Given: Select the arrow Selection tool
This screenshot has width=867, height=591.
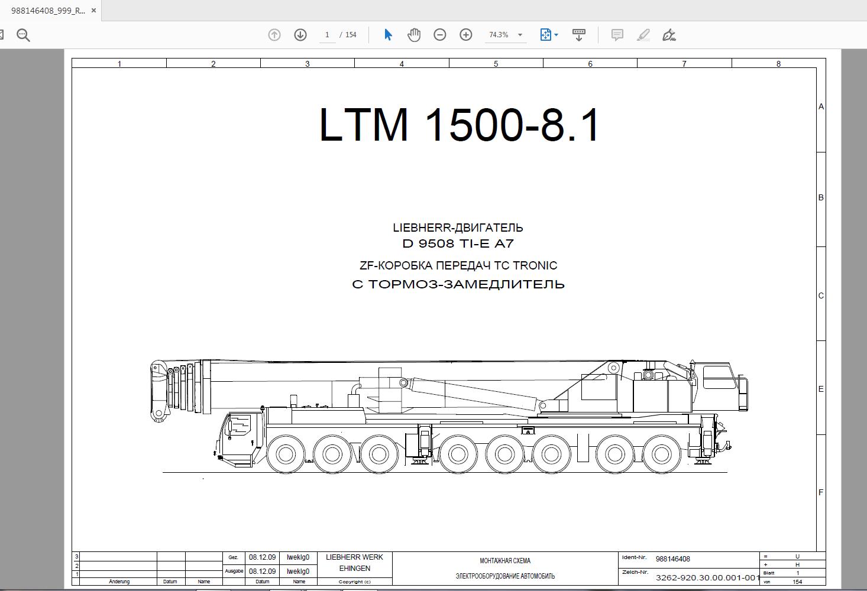Looking at the screenshot, I should 389,34.
